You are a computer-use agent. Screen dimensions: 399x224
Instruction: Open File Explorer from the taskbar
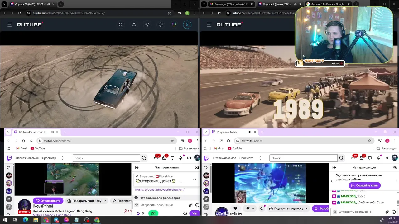click(36, 220)
